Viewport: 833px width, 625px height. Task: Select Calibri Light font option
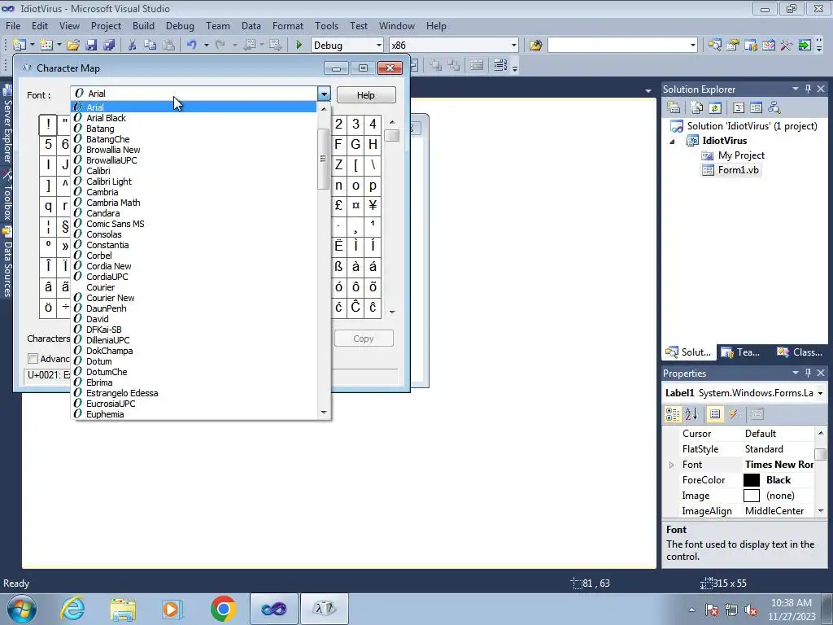(109, 181)
